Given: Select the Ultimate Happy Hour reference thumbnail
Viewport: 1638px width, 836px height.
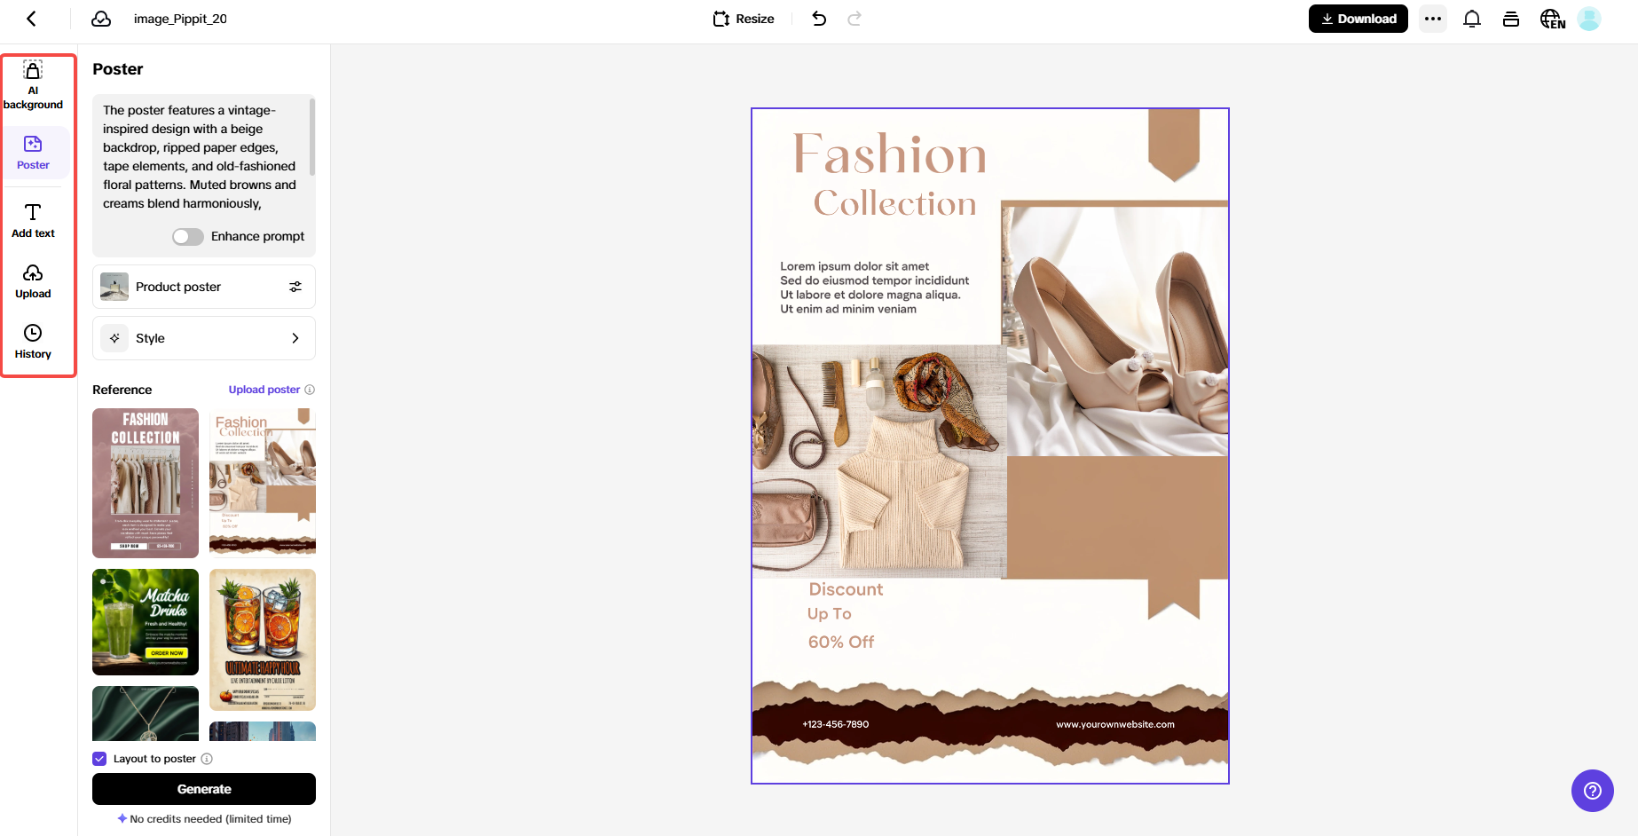Looking at the screenshot, I should 263,640.
